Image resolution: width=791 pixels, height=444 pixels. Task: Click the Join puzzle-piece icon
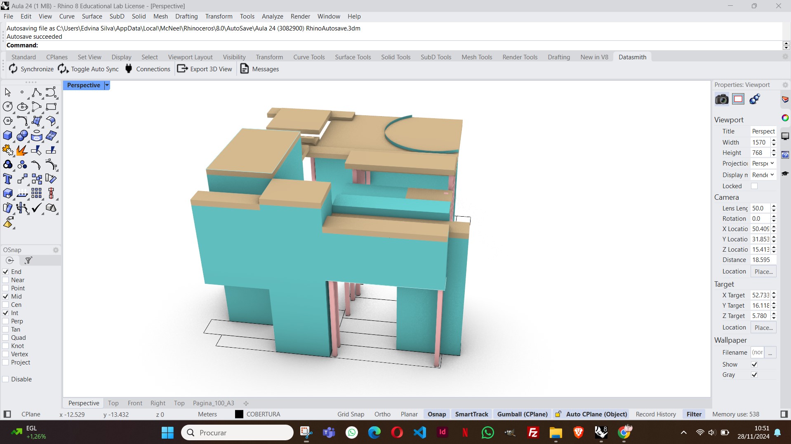pyautogui.click(x=7, y=150)
